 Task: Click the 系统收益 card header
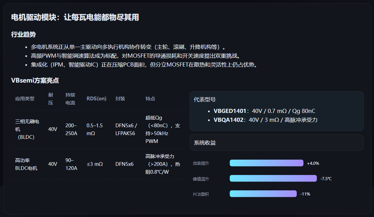tap(205, 143)
